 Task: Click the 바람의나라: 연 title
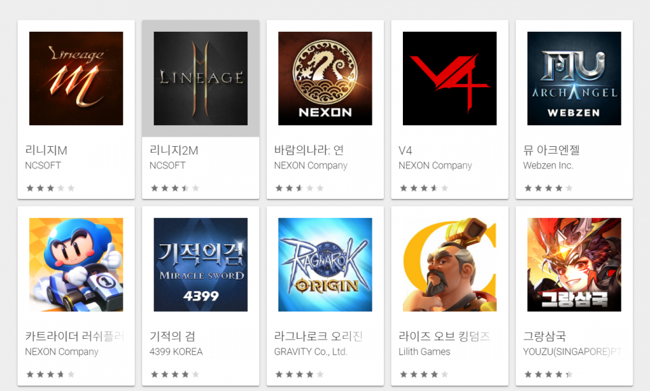309,150
